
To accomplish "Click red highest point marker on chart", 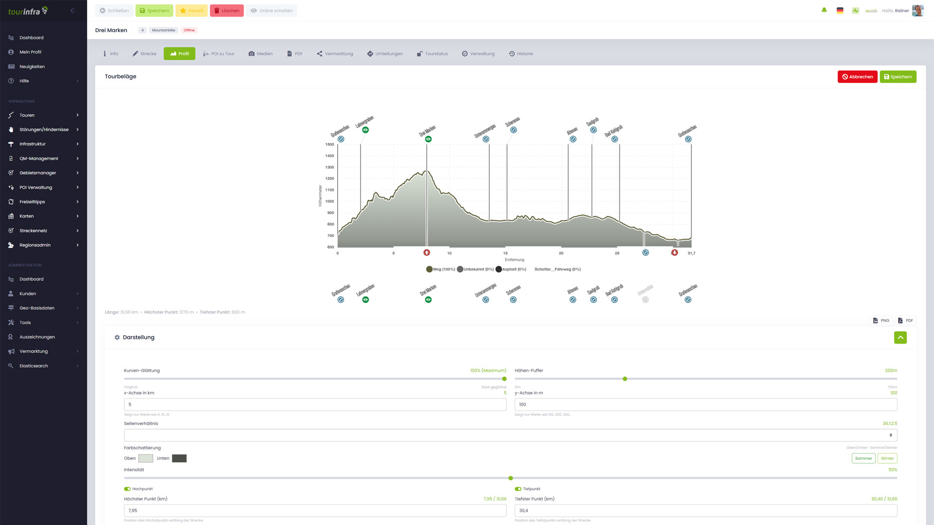I will click(x=427, y=253).
